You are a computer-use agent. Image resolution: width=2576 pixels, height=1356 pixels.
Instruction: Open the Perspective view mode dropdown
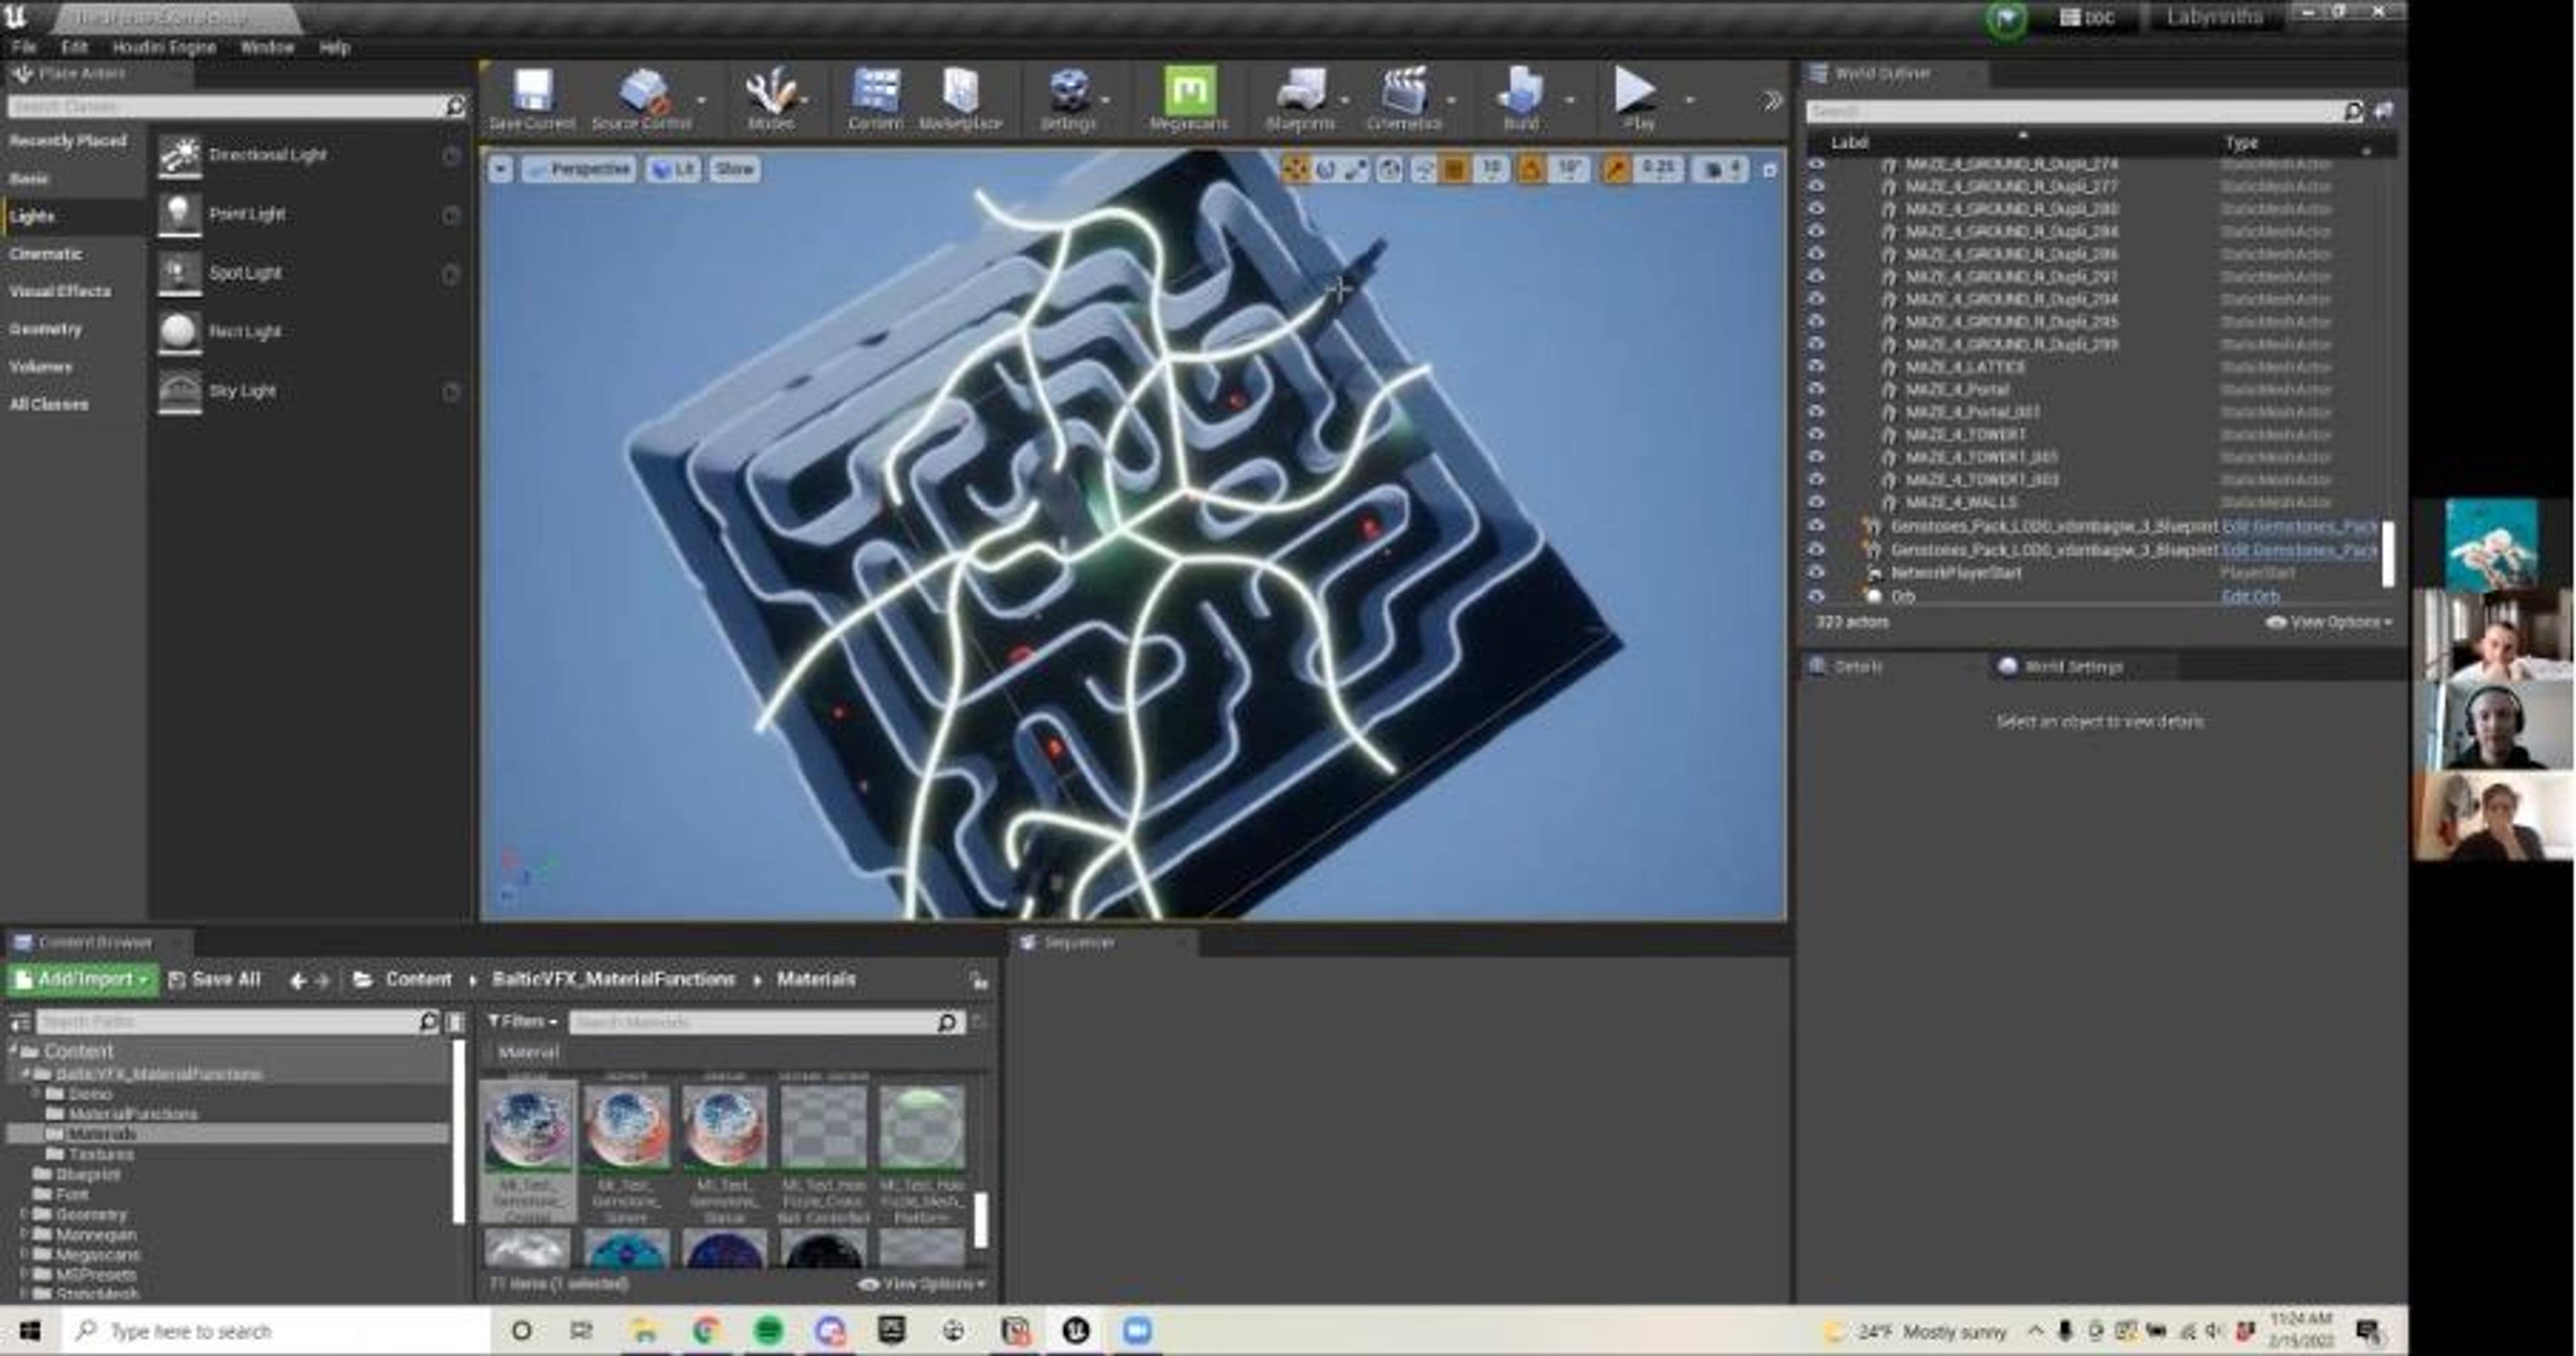point(579,170)
